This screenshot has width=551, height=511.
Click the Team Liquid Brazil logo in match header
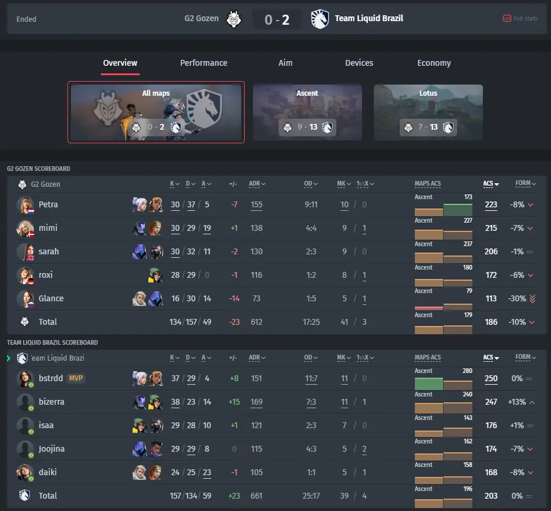320,19
